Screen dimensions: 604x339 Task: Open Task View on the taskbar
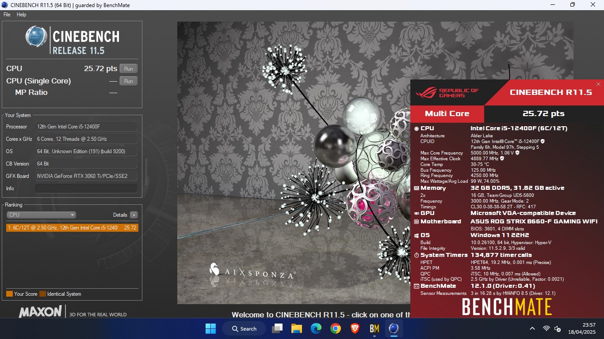tap(277, 328)
